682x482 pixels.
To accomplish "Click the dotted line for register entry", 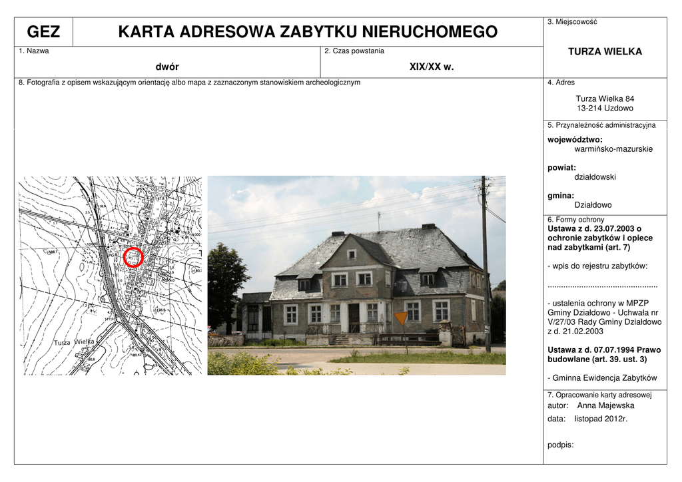I will (602, 285).
